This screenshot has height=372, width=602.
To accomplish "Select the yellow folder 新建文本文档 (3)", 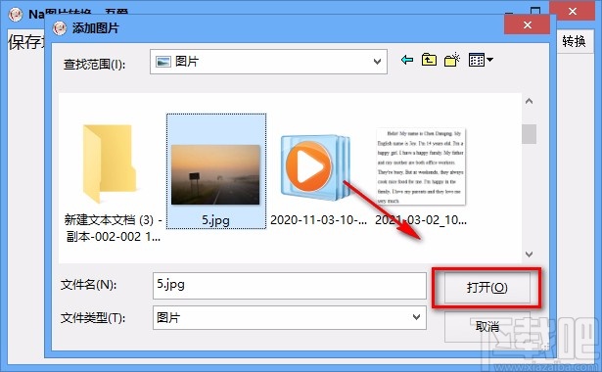I will [x=110, y=163].
